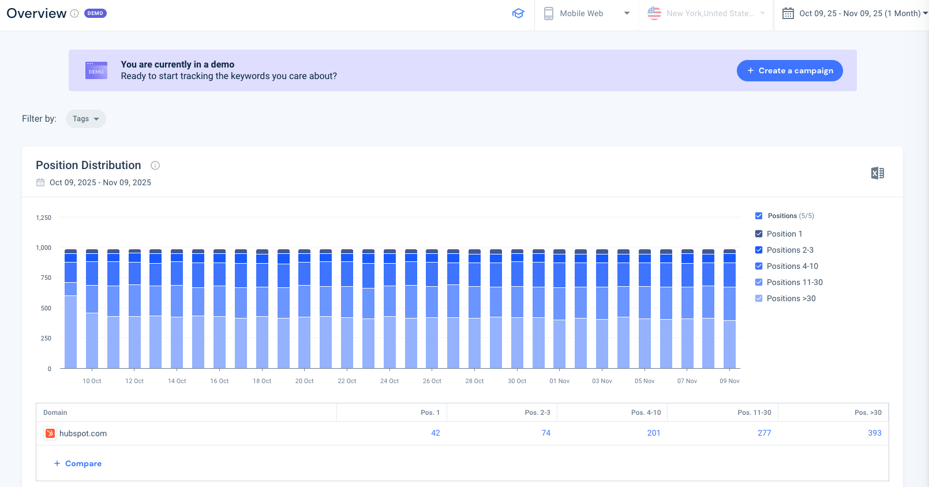Open the Tags filter dropdown
Screen dimensions: 929x487
click(85, 119)
